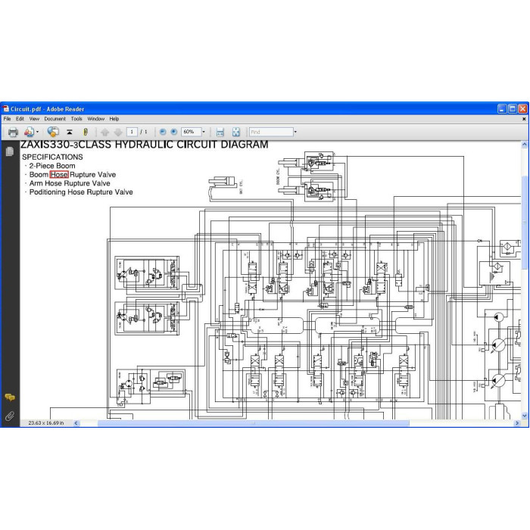Zoom out with the minus button
The image size is (530, 530).
coord(163,132)
